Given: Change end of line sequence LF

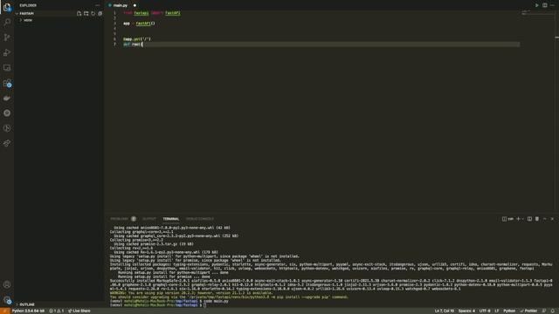Looking at the screenshot, I should (x=497, y=311).
